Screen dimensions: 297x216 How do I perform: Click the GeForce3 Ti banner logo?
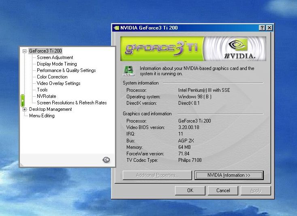coord(162,49)
